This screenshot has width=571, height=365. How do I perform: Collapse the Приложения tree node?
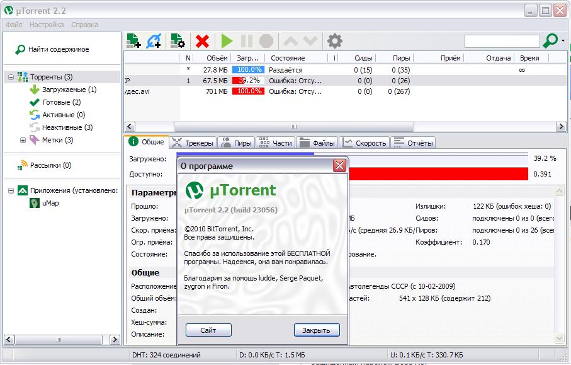tap(11, 190)
